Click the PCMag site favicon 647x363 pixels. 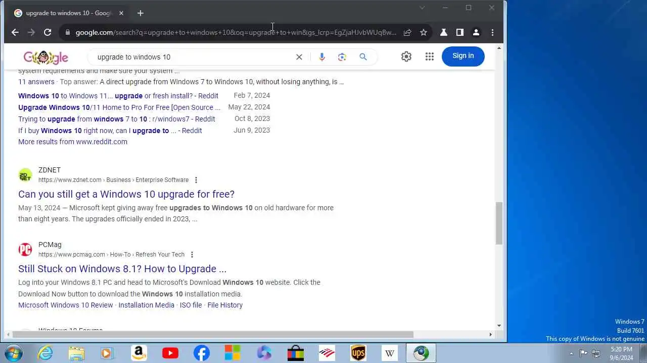(x=25, y=250)
